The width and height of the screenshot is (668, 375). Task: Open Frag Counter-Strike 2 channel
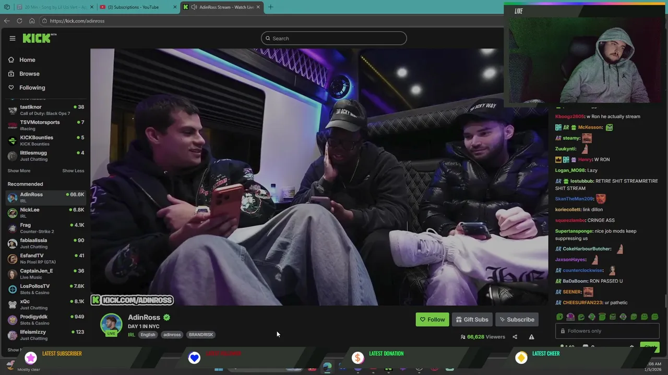click(45, 228)
